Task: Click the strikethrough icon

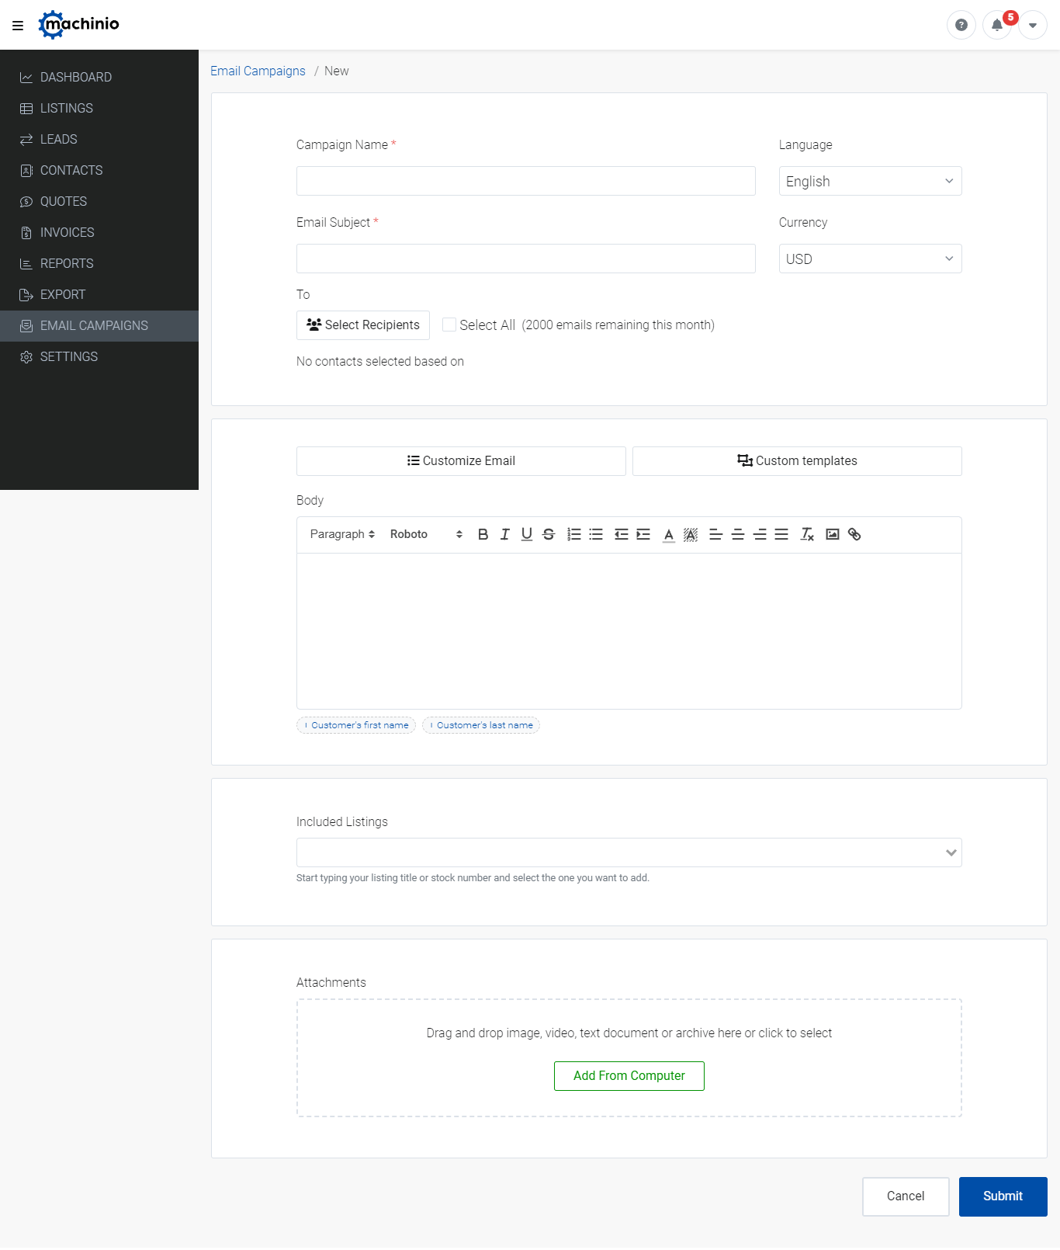Action: tap(549, 534)
